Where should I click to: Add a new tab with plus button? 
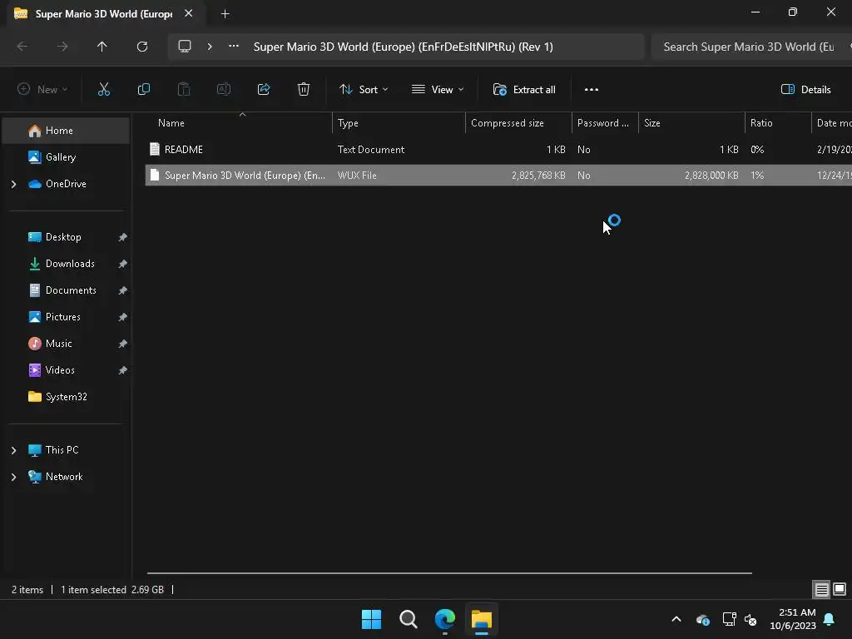click(x=225, y=14)
